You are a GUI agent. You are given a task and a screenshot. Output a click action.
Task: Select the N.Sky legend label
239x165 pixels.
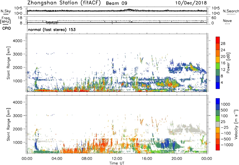tap(6, 11)
